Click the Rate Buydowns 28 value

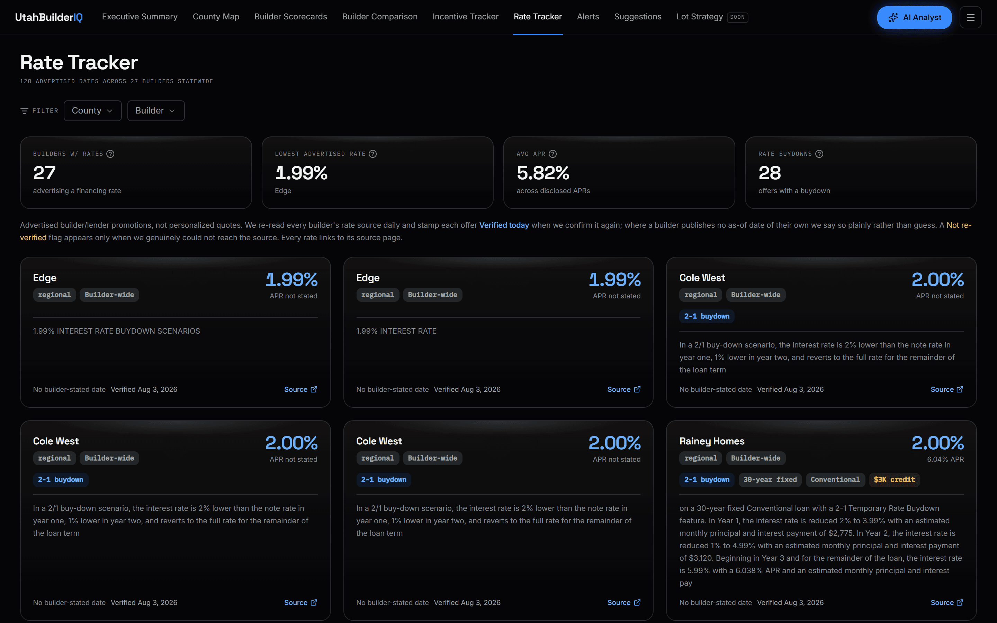pyautogui.click(x=769, y=173)
